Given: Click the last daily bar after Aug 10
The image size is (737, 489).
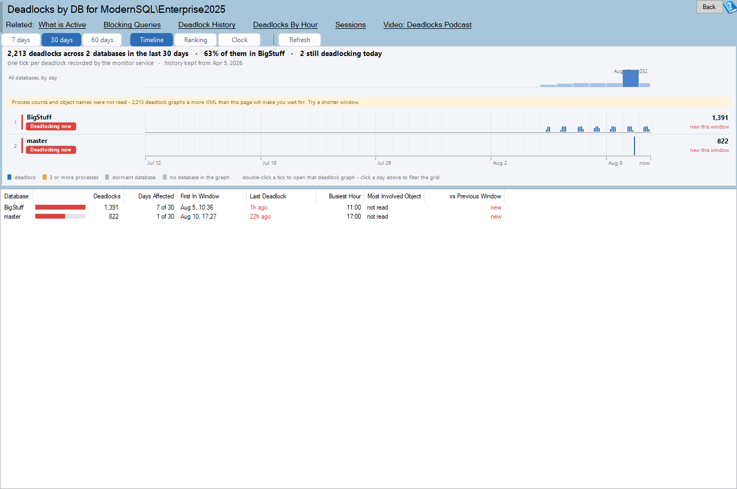Looking at the screenshot, I should point(645,85).
